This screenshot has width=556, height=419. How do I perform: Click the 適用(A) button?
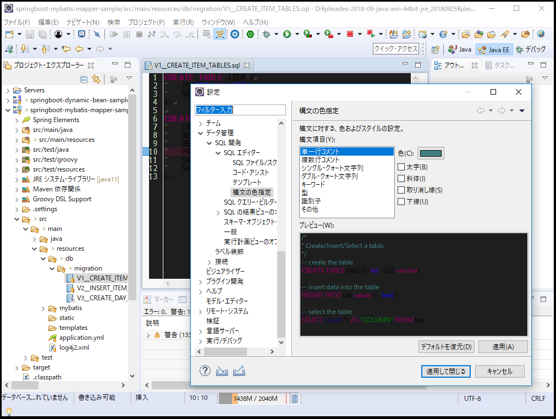pos(503,346)
